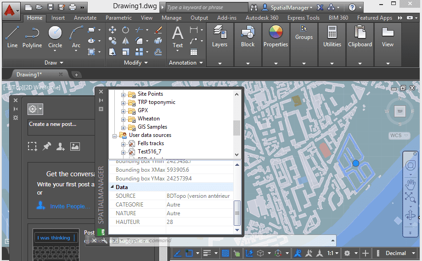Open the Properties color wheel panel
This screenshot has width=422, height=261.
click(x=276, y=37)
